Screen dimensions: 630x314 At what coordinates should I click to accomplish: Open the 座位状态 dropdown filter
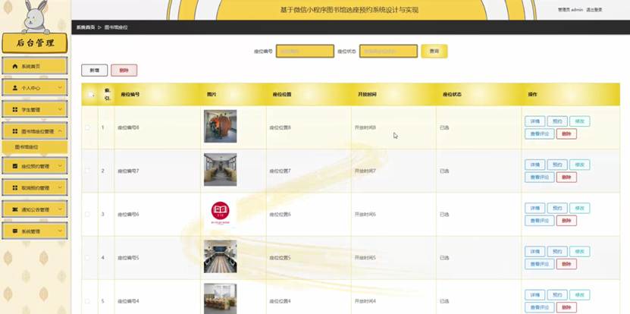coord(388,51)
